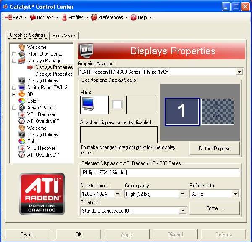The height and width of the screenshot is (242, 252).
Task: Open the Refresh rate dropdown
Action: (235, 194)
